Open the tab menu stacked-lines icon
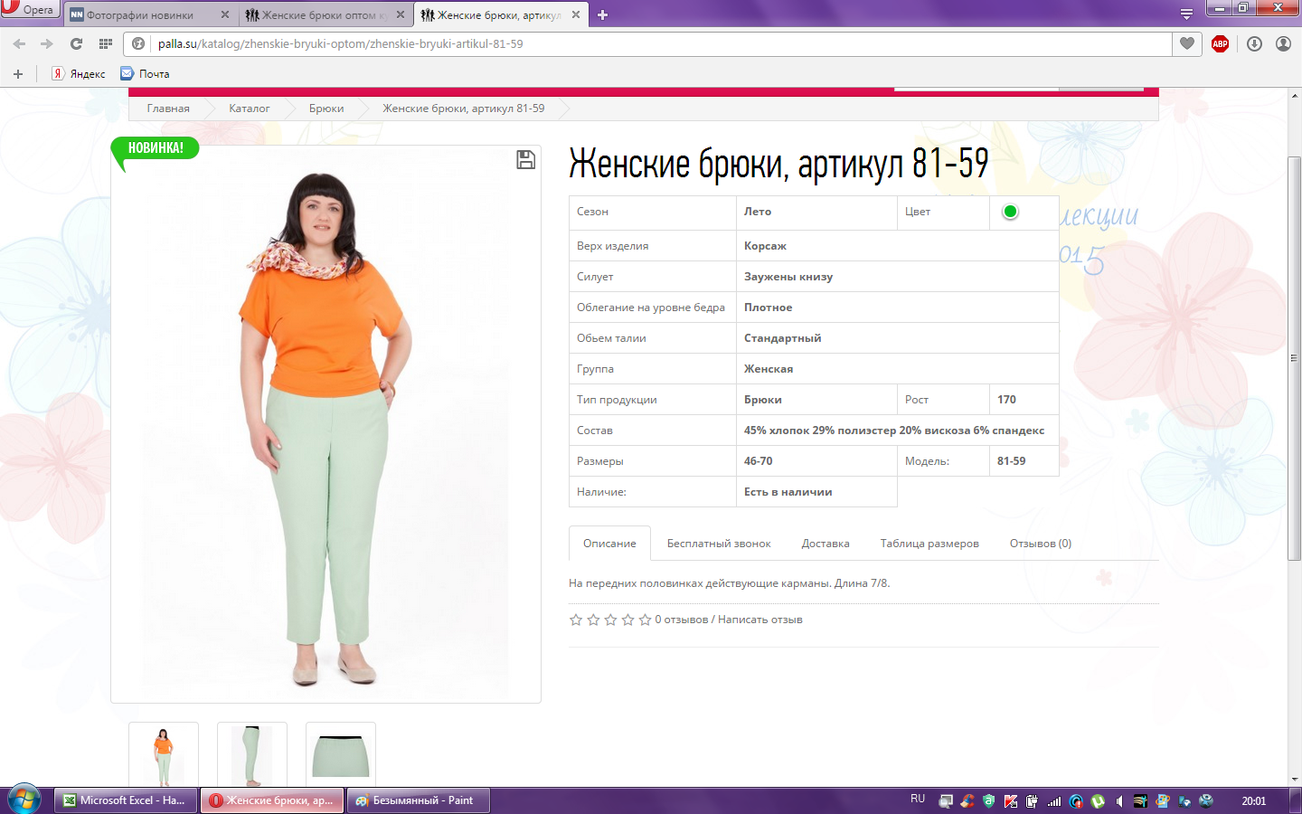Screen dimensions: 1302x814 tap(1186, 14)
